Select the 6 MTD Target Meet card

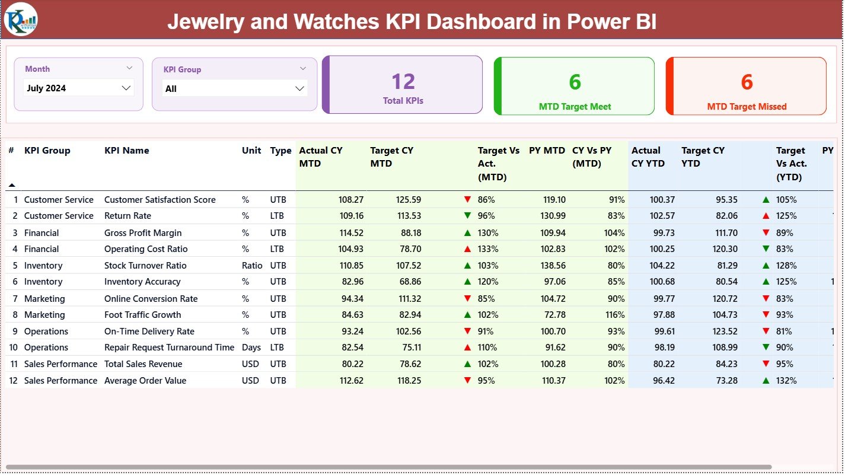click(573, 84)
